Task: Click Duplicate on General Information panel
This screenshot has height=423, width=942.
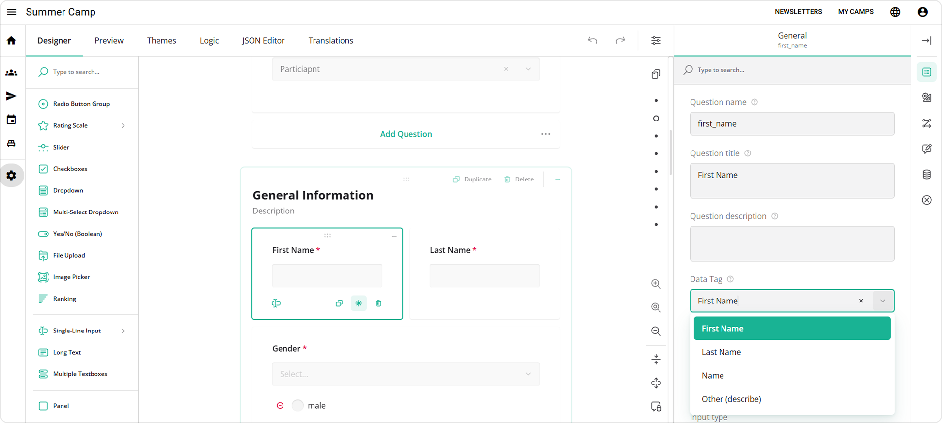Action: [x=472, y=180]
